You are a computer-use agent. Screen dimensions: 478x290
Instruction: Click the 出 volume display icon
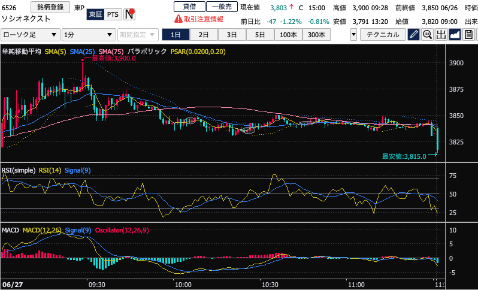(441, 35)
